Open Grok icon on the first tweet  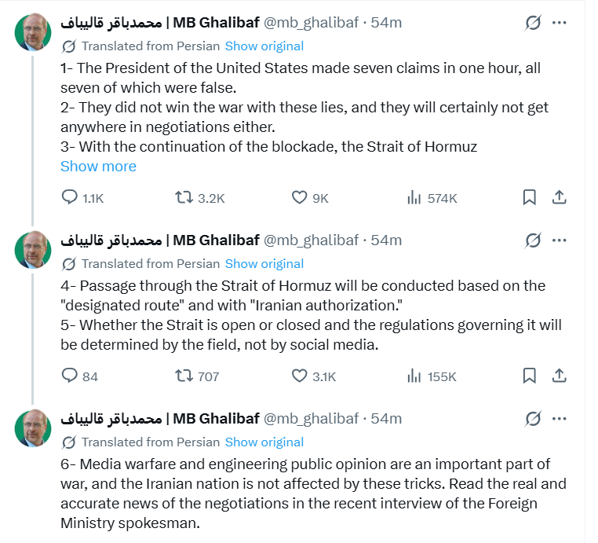click(533, 23)
